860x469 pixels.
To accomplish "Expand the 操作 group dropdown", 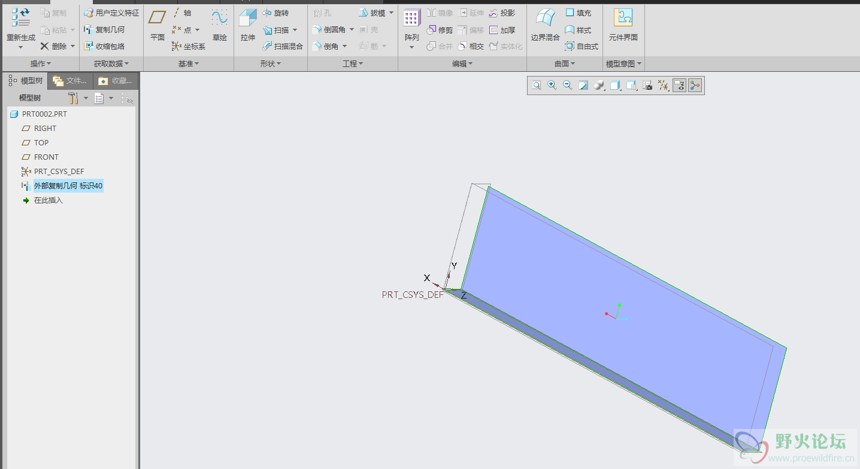I will point(41,63).
